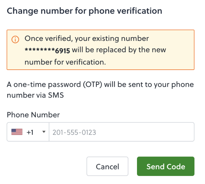Click the masked number ending in 6915
Viewport: 205px width, 184px height.
pyautogui.click(x=47, y=50)
